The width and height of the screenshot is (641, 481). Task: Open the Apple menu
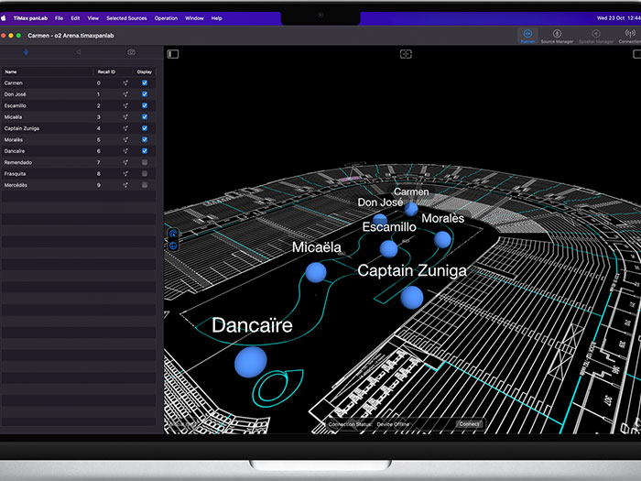click(x=4, y=18)
